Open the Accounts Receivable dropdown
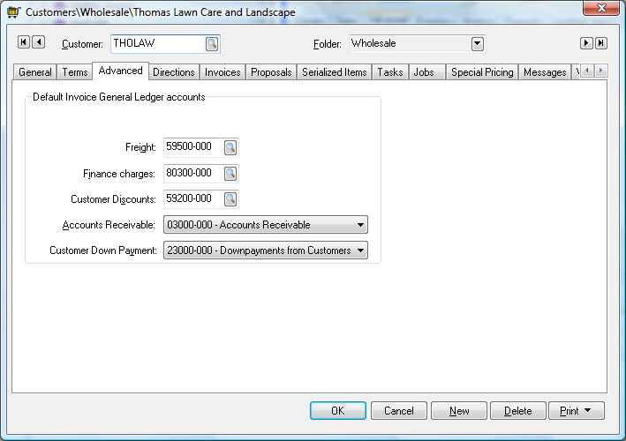 360,225
